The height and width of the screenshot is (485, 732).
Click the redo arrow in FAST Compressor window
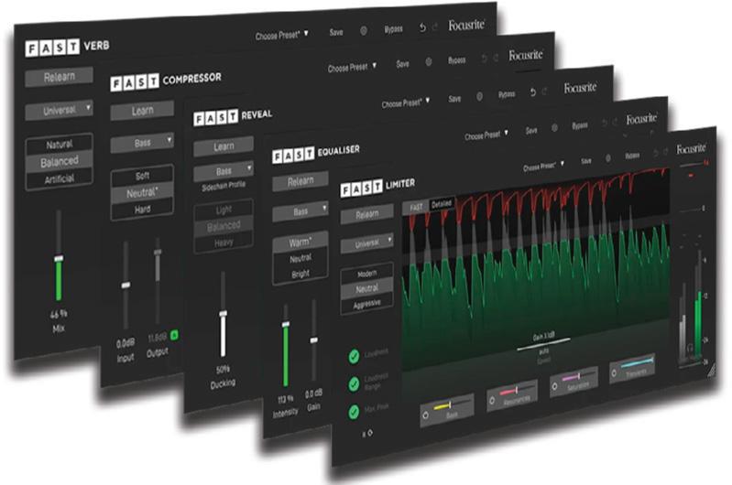point(496,58)
